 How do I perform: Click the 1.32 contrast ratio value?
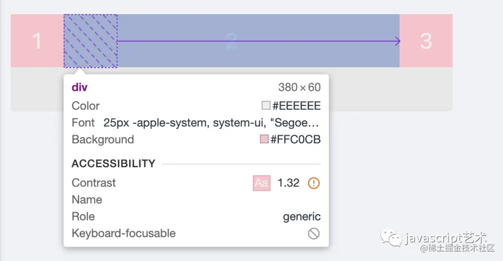[x=288, y=183]
